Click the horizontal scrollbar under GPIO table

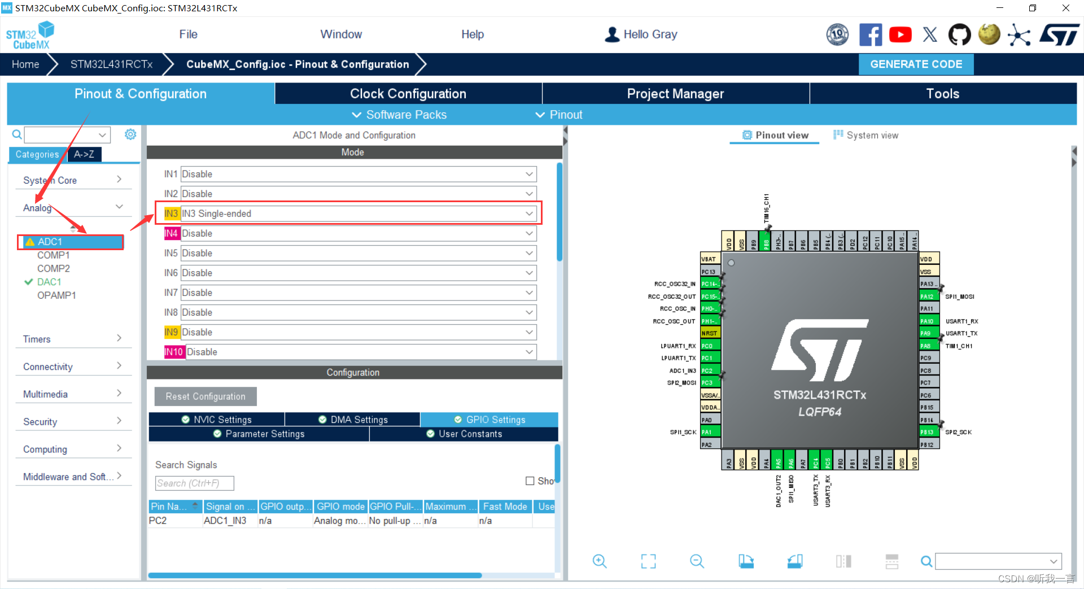(x=315, y=575)
